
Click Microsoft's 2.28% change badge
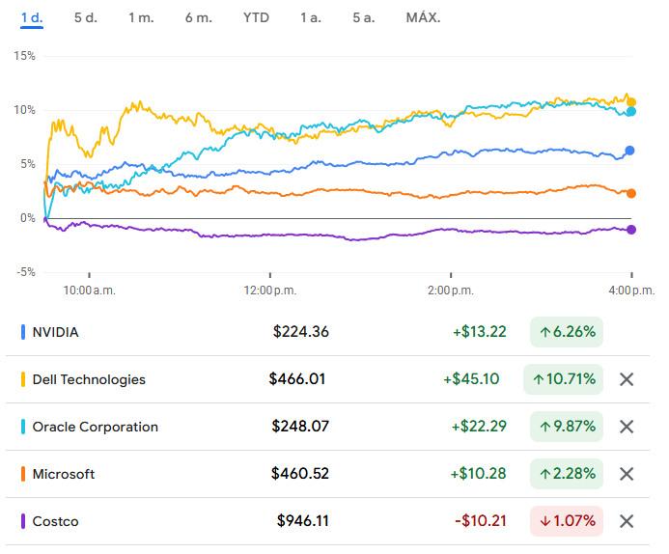[567, 474]
